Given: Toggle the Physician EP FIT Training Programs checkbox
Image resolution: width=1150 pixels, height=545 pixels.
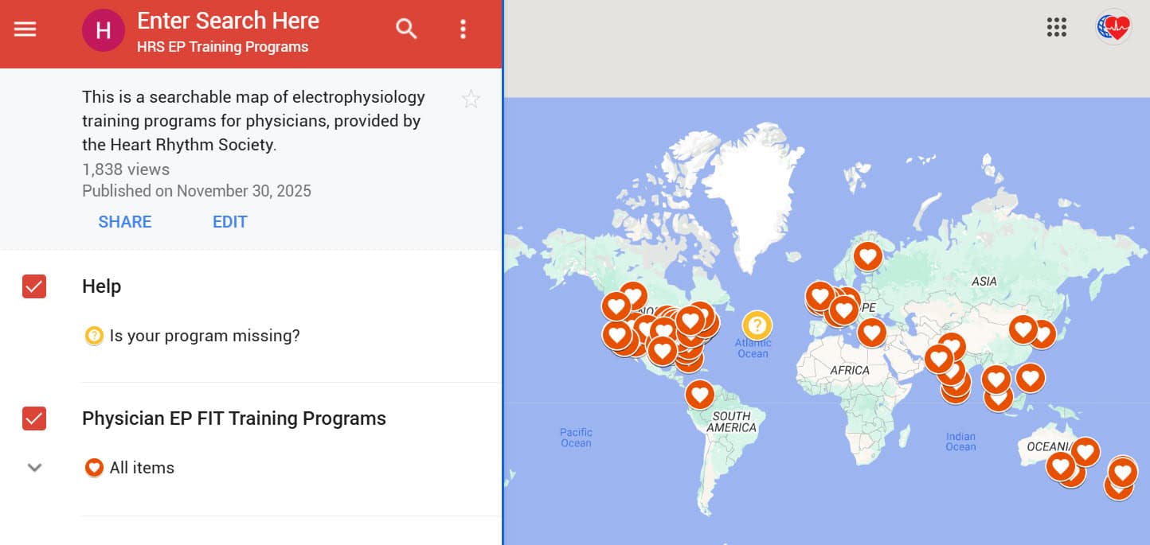Looking at the screenshot, I should (x=33, y=418).
